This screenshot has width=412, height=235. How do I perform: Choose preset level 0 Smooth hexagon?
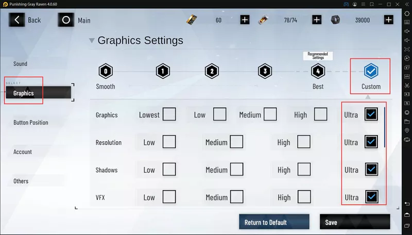105,71
